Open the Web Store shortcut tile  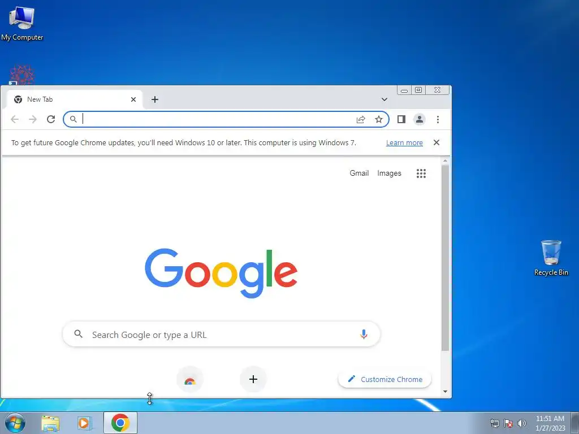click(x=190, y=379)
